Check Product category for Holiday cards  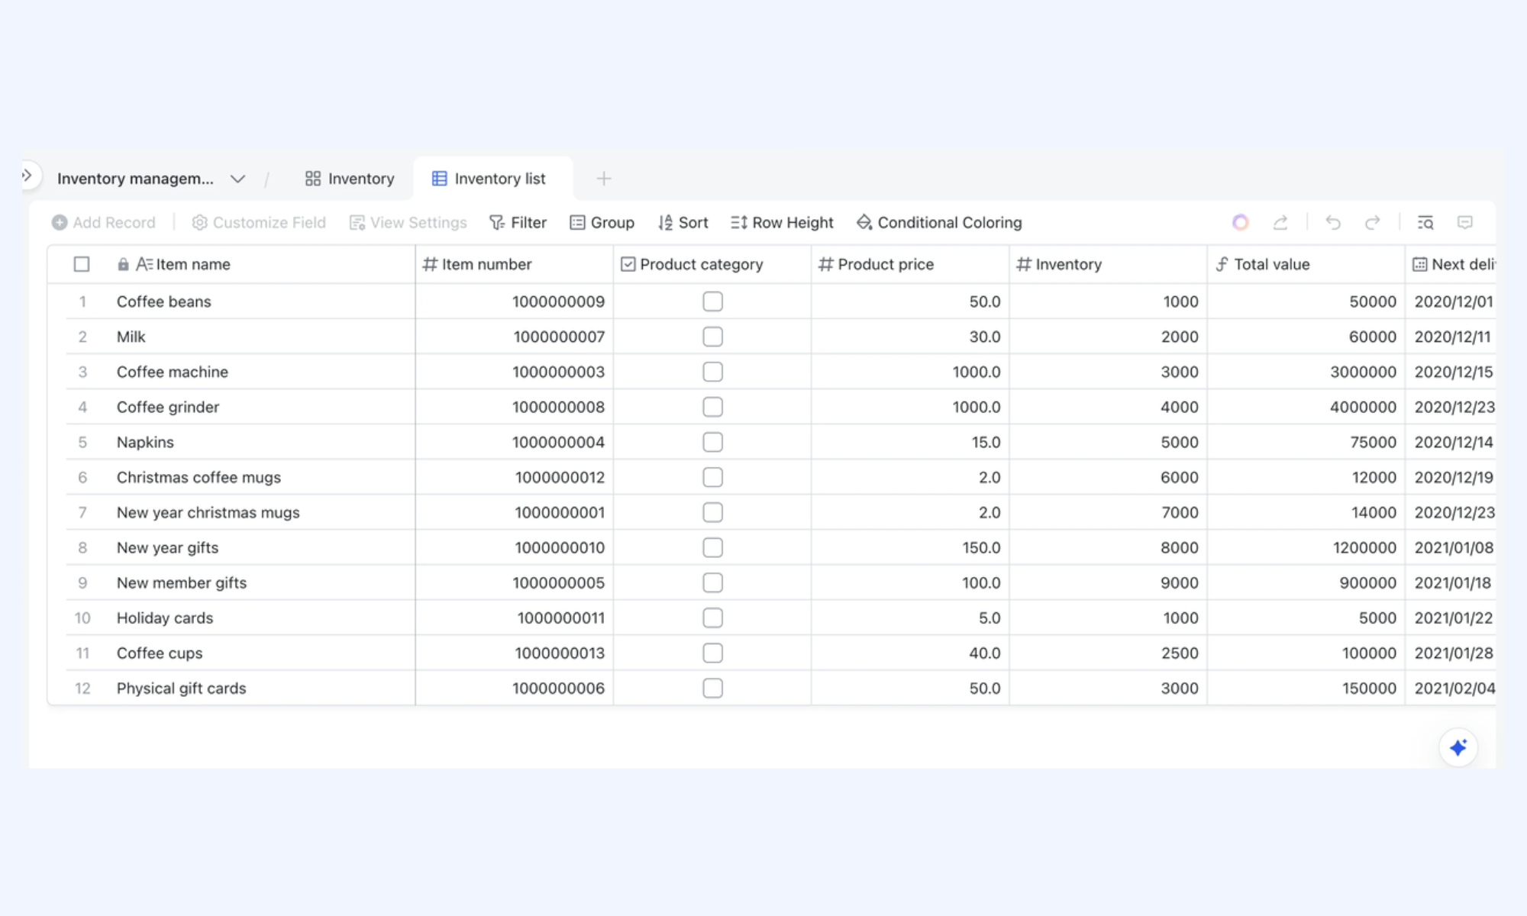click(712, 618)
